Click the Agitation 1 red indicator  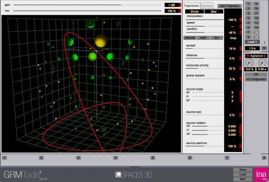247,56
